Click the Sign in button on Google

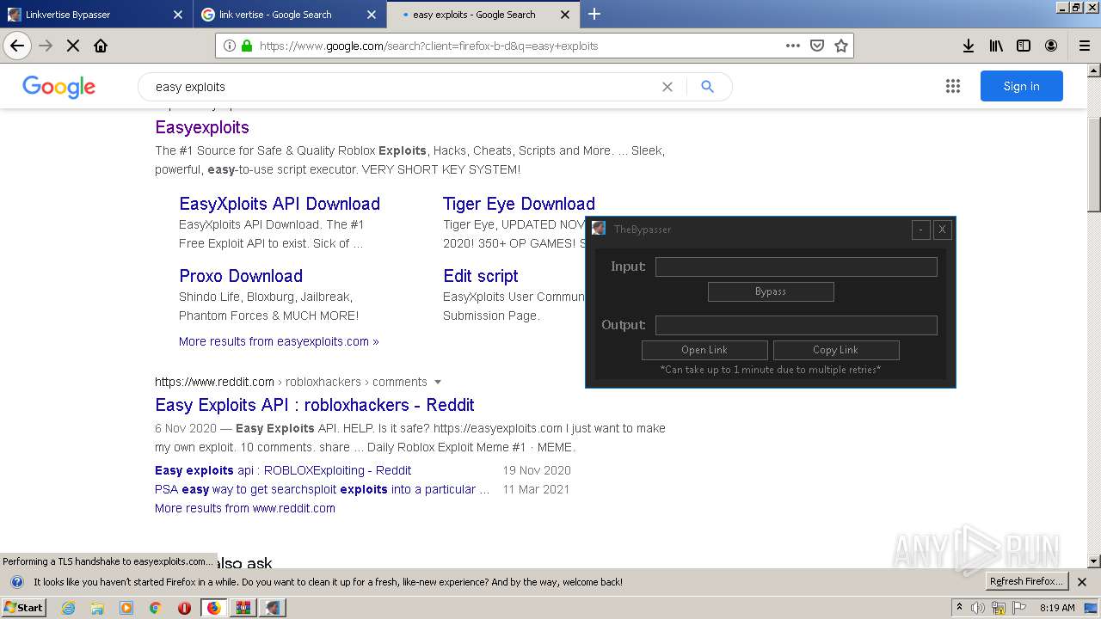coord(1021,86)
